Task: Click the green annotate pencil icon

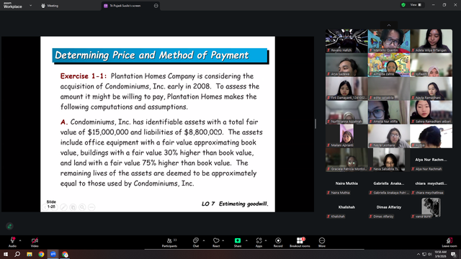Action: [9, 226]
